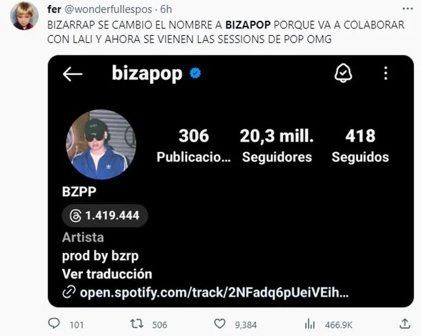This screenshot has width=421, height=336.
Task: Click the reply speech bubble icon
Action: (54, 323)
